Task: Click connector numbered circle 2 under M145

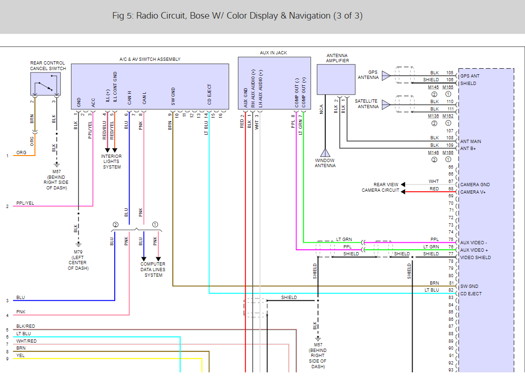Action: click(x=434, y=94)
